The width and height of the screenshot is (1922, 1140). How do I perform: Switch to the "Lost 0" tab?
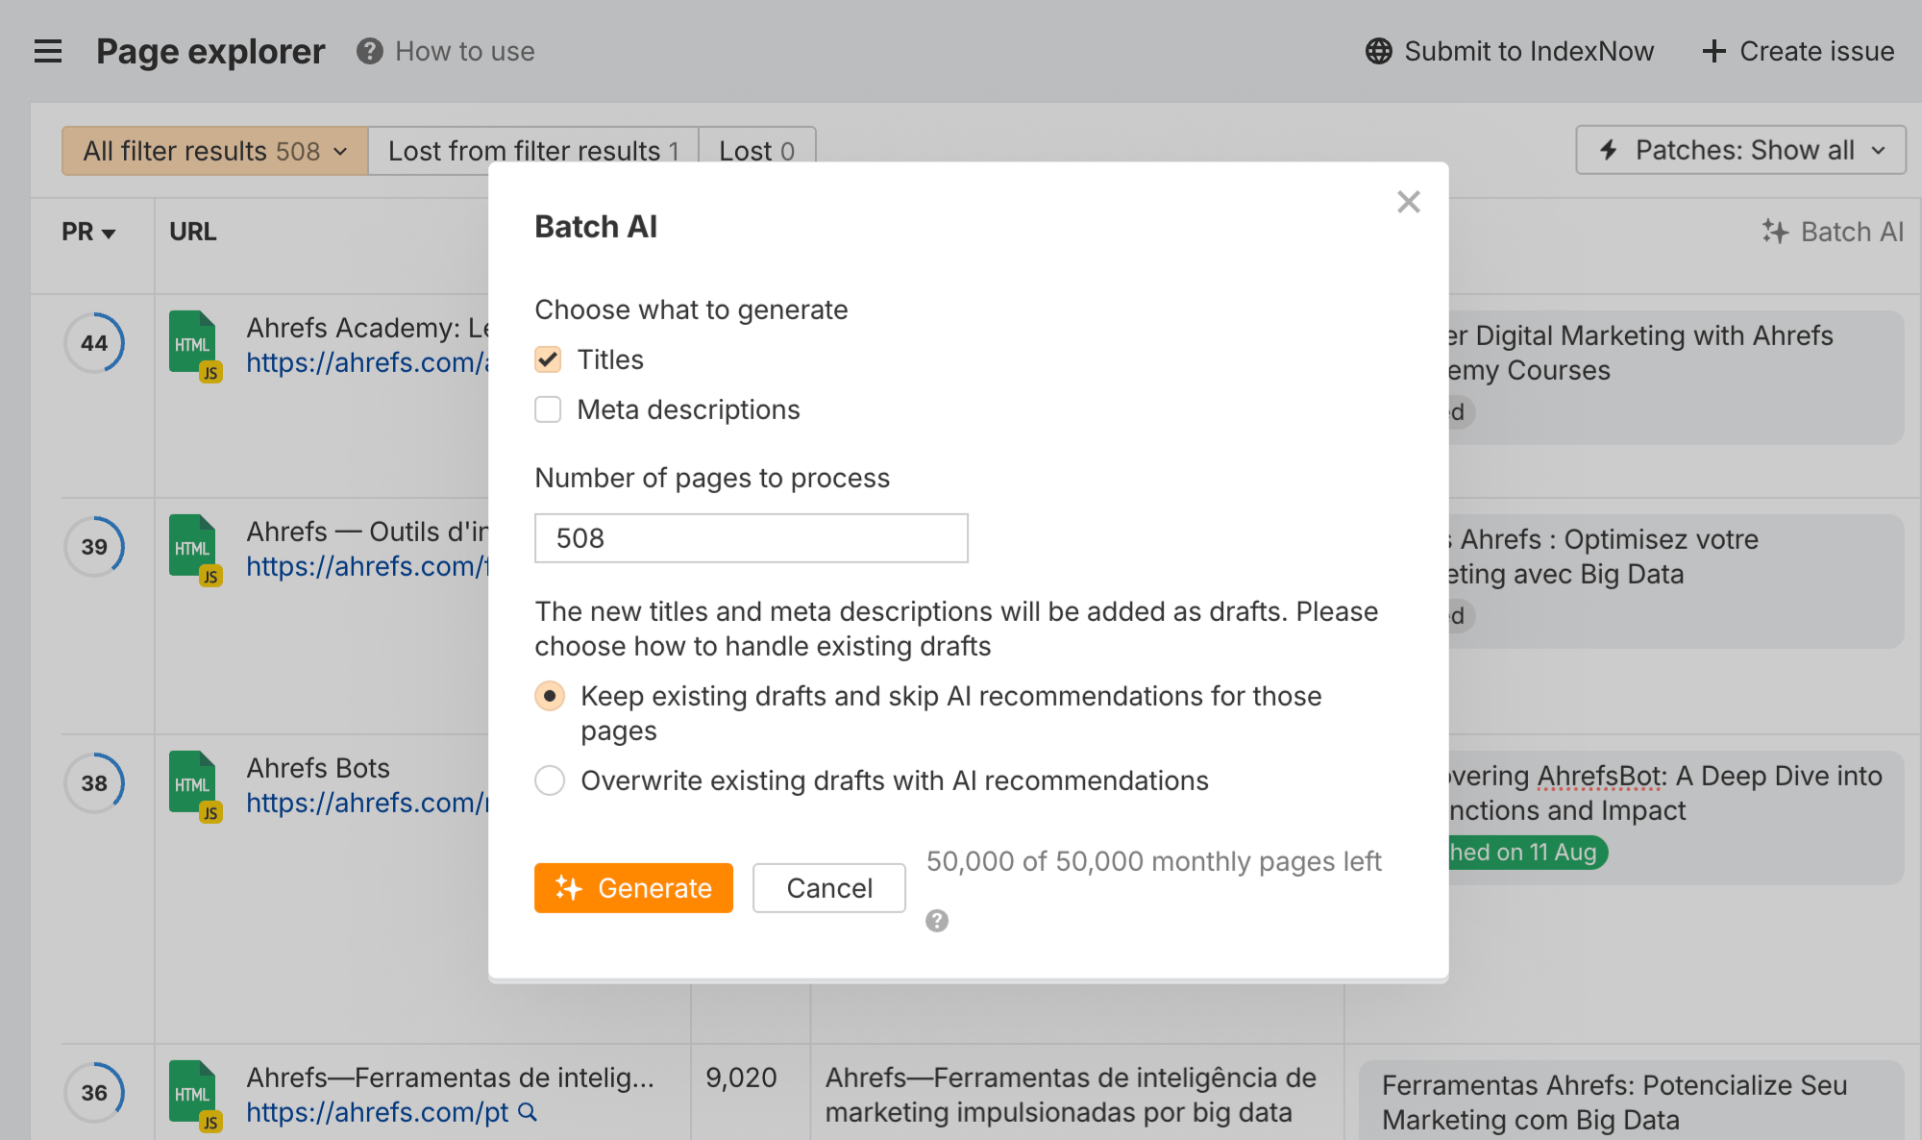point(757,150)
